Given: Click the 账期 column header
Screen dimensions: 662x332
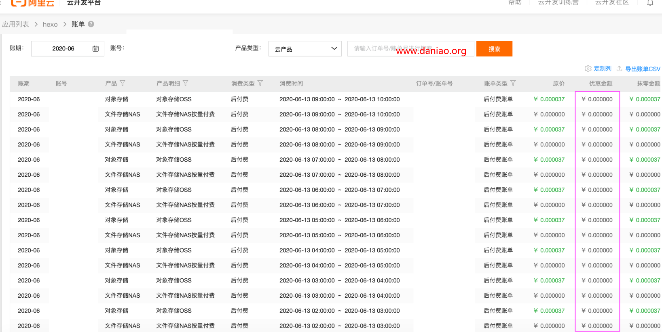Looking at the screenshot, I should pos(23,84).
